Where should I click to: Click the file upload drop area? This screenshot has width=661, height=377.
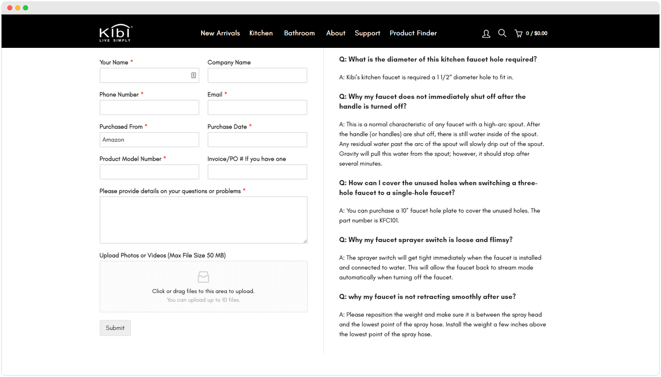(204, 287)
